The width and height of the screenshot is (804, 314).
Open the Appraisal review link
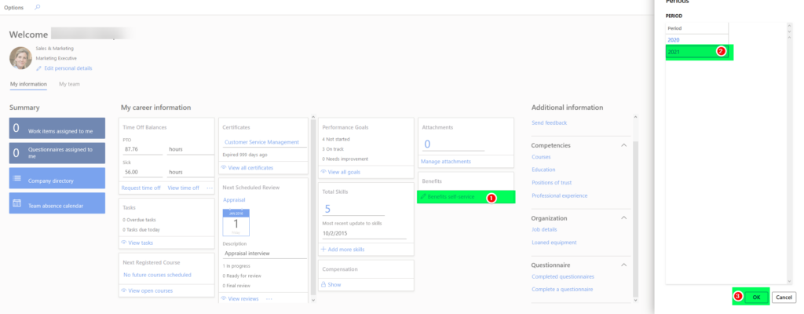(x=234, y=199)
